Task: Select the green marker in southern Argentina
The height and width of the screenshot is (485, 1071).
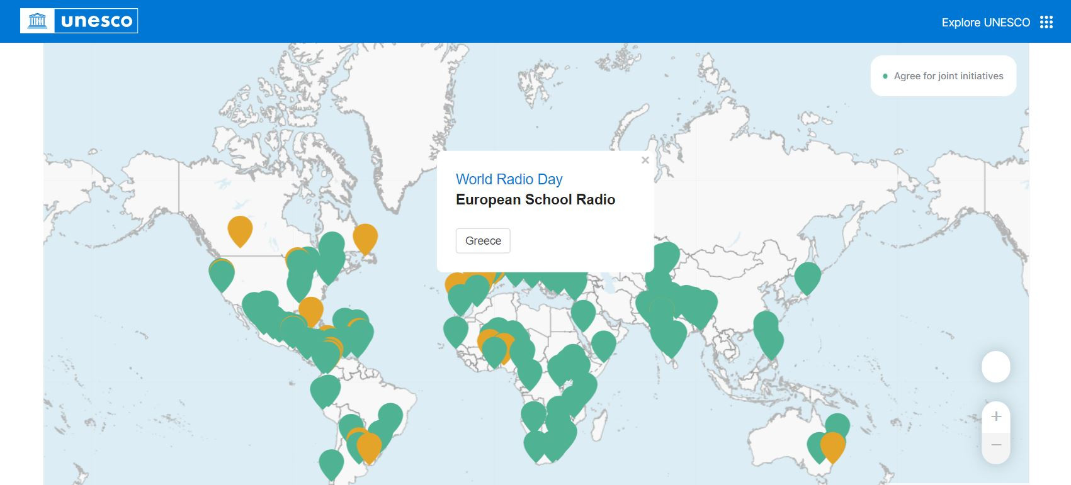Action: 331,462
